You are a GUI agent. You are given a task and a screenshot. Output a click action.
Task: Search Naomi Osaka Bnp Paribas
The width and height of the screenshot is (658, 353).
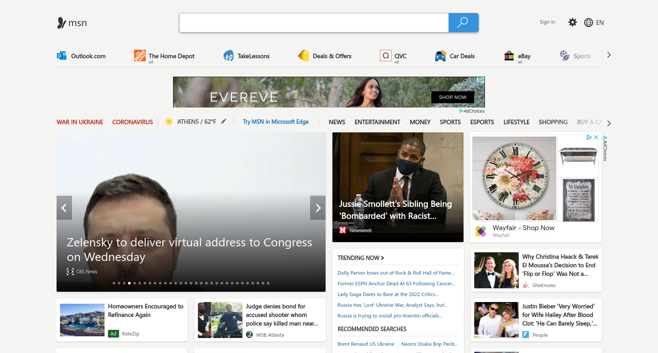click(x=430, y=344)
